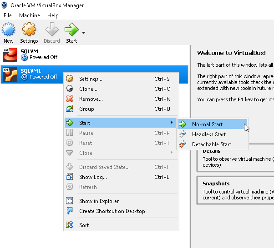274x248 pixels.
Task: Open Settings from the toolbar gear icon
Action: (29, 31)
